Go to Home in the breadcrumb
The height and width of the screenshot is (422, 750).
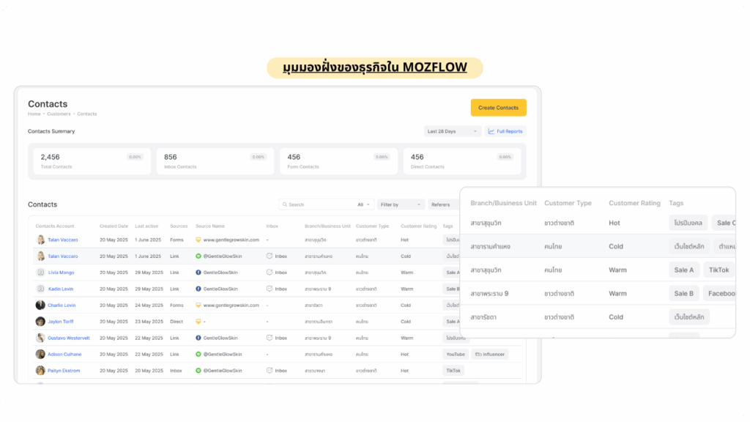(34, 114)
